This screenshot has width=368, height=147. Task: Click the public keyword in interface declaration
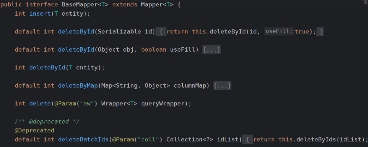point(11,5)
